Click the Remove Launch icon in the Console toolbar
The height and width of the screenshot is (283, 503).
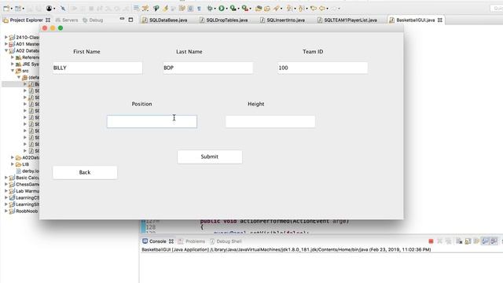click(440, 241)
